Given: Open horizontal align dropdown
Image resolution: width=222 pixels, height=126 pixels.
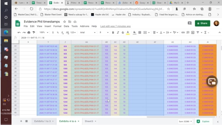Looking at the screenshot, I should 155,33.
